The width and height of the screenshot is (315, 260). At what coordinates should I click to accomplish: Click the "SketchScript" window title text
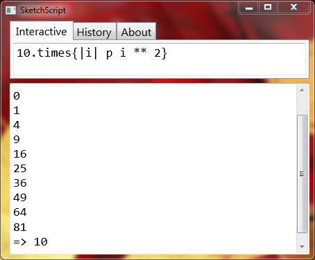(43, 10)
